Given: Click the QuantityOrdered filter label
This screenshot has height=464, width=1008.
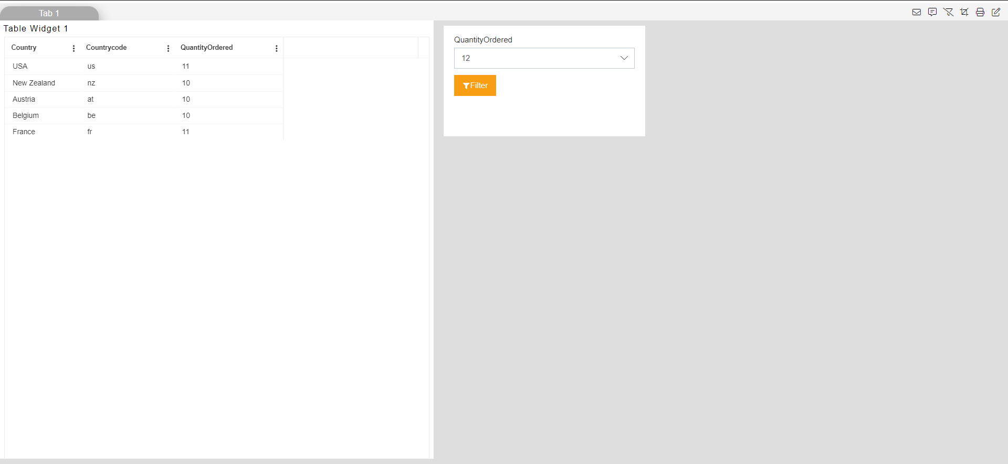Looking at the screenshot, I should (483, 40).
